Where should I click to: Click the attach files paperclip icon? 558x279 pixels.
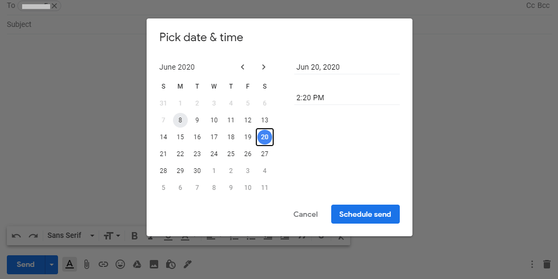(x=86, y=264)
